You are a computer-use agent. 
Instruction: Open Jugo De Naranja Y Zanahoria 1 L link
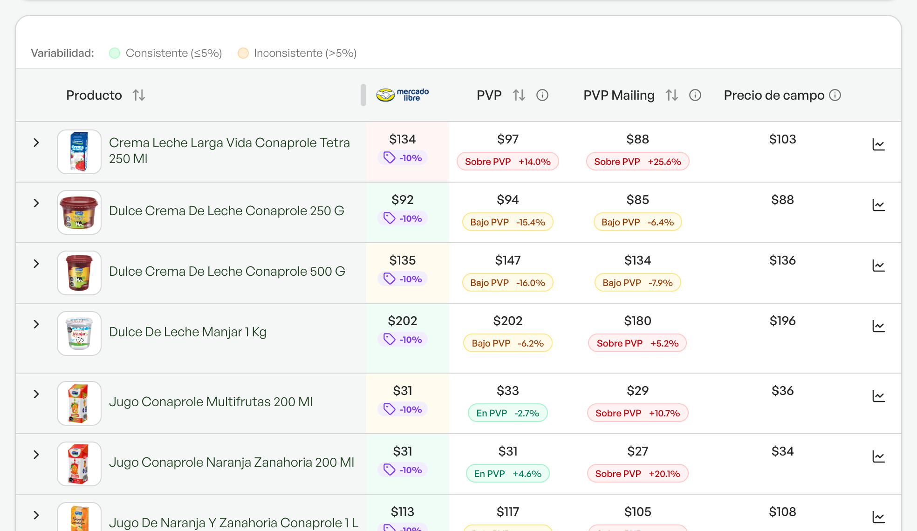point(233,523)
